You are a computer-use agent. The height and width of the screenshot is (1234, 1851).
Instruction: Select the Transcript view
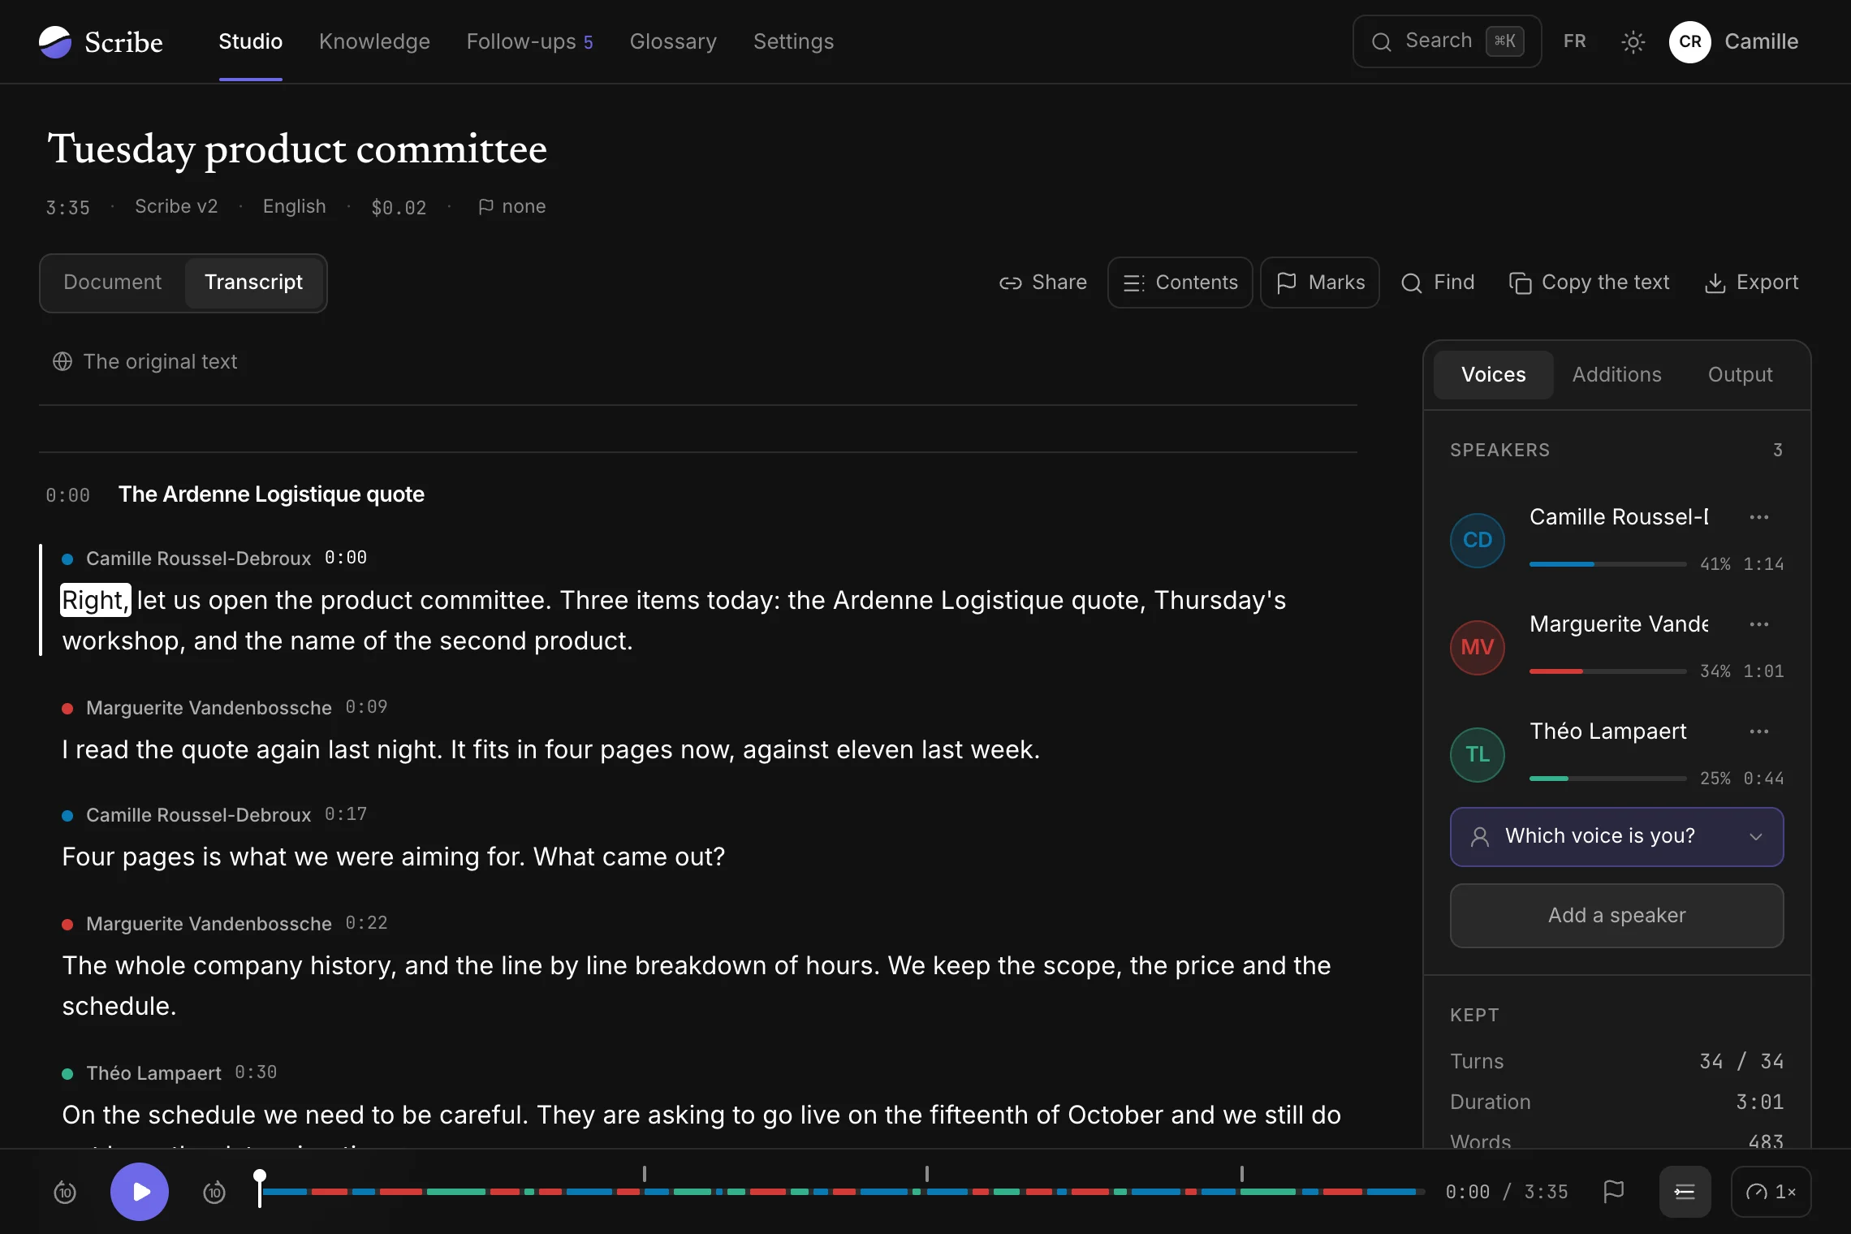253,283
